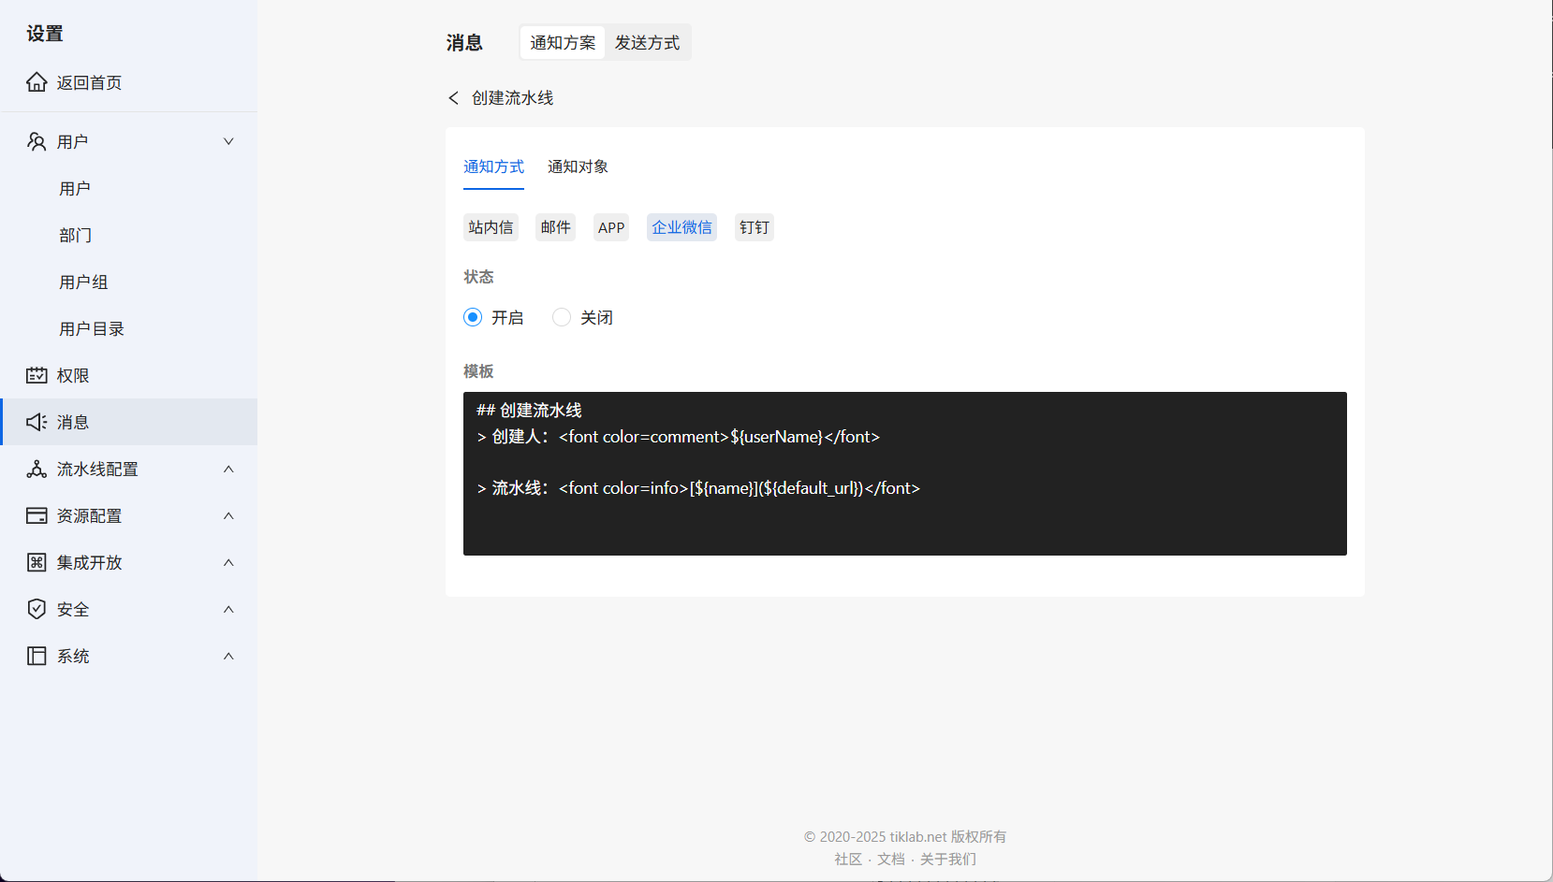The image size is (1553, 882).
Task: Select the 钉钉 channel
Action: (x=755, y=227)
